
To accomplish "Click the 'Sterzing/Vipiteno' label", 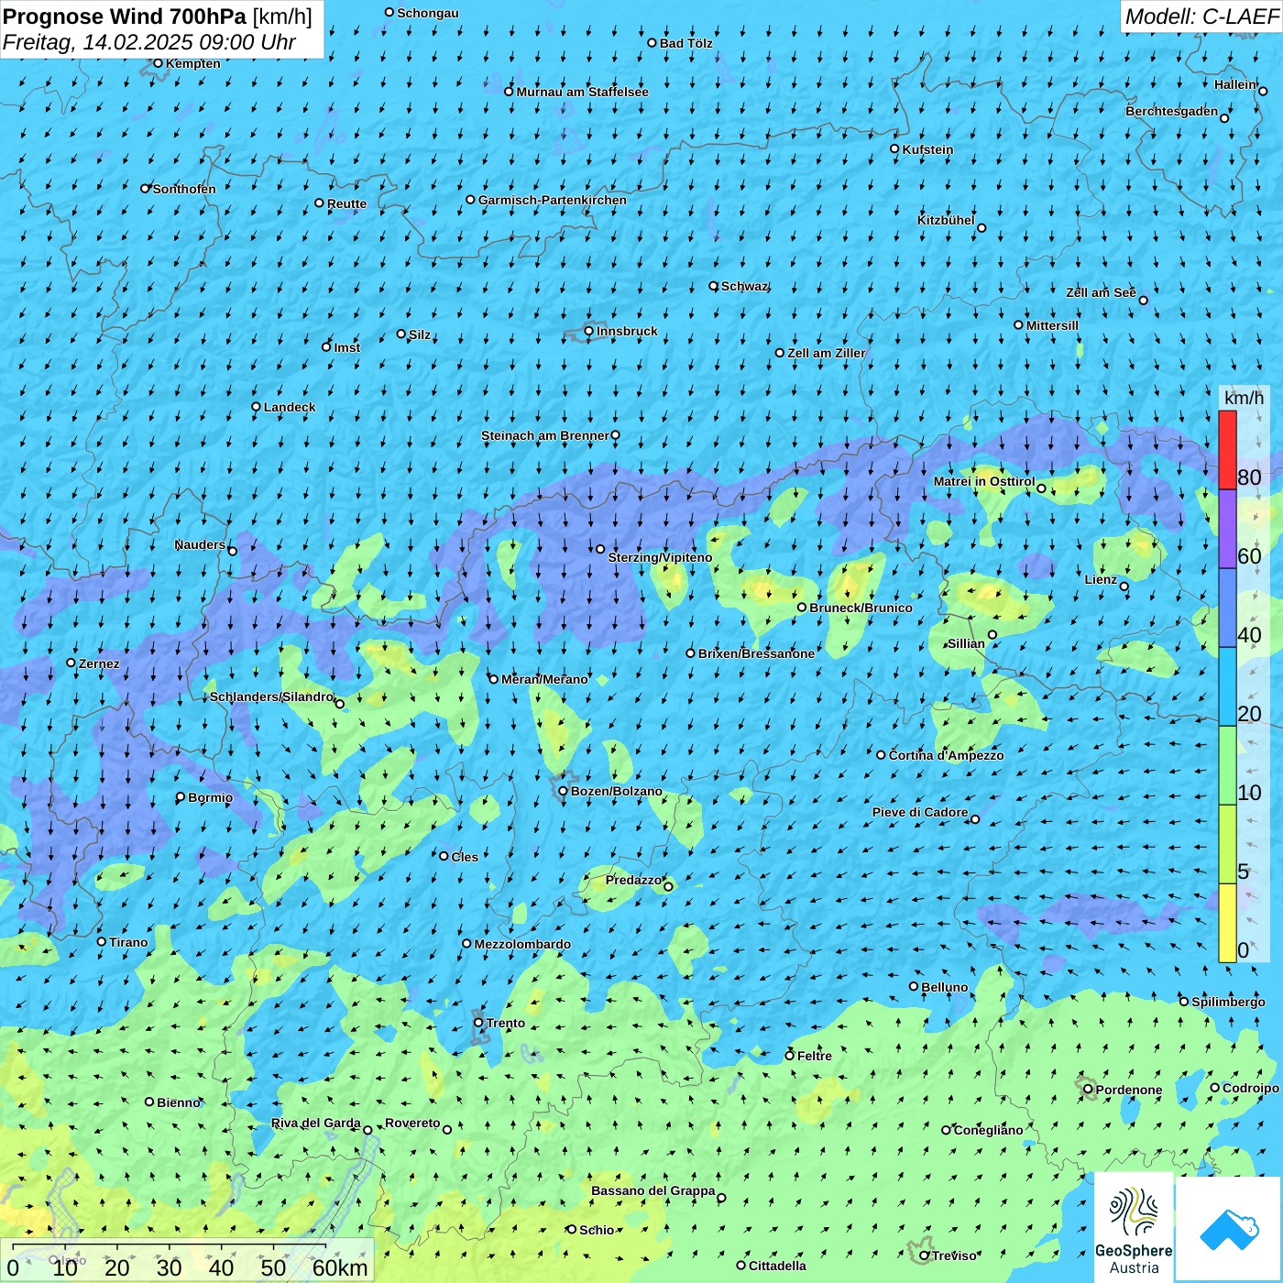I will 660,557.
